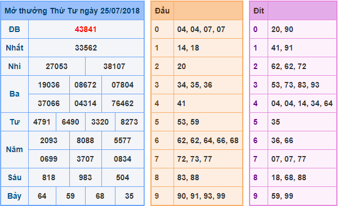338x206 pixels.
Task: Select Năm prize number 0834
Action: tap(122, 159)
